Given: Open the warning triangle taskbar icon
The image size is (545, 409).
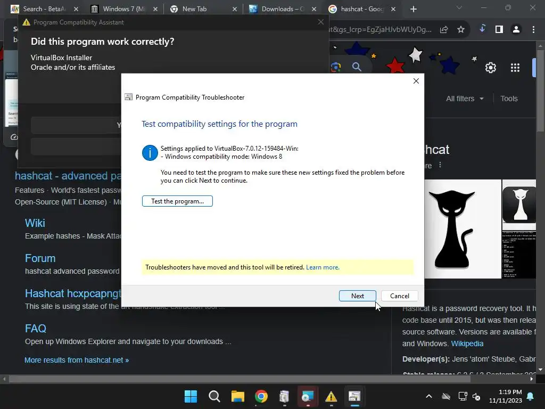Looking at the screenshot, I should pyautogui.click(x=331, y=396).
